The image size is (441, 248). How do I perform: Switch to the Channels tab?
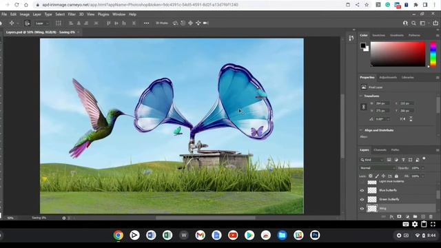point(380,150)
